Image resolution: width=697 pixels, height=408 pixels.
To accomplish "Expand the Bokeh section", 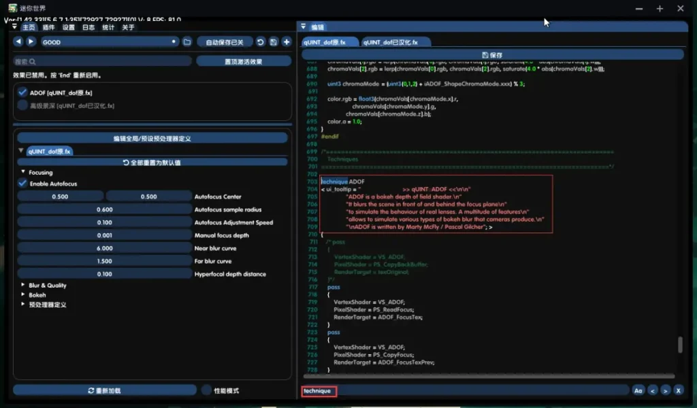I will coord(23,295).
